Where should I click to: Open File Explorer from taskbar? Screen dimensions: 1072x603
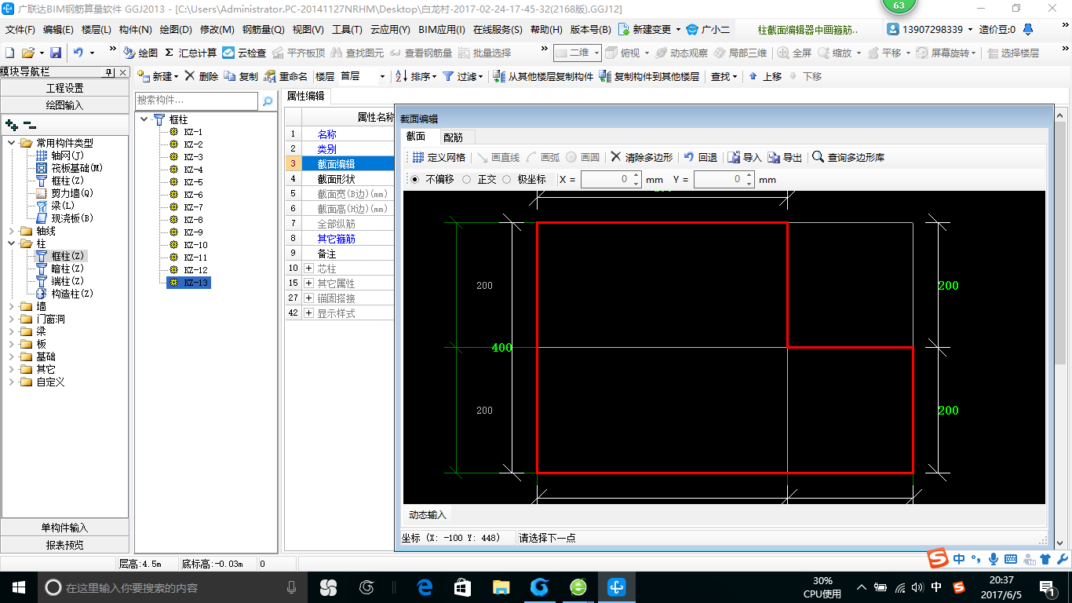point(501,587)
